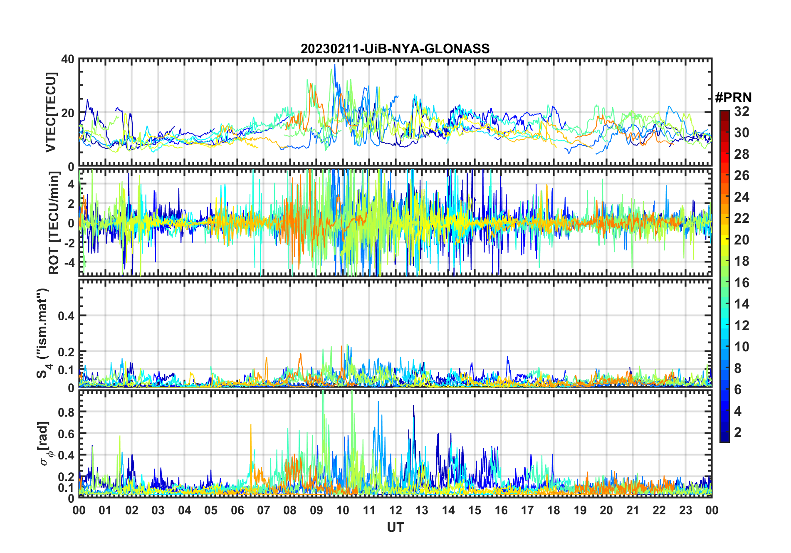The image size is (791, 553).
Task: Click x-axis tick label 12
Action: coord(395,510)
